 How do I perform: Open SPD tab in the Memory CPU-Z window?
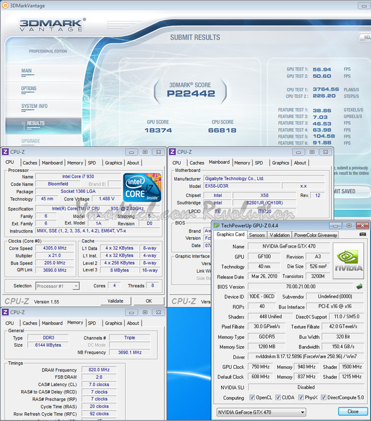(x=92, y=323)
